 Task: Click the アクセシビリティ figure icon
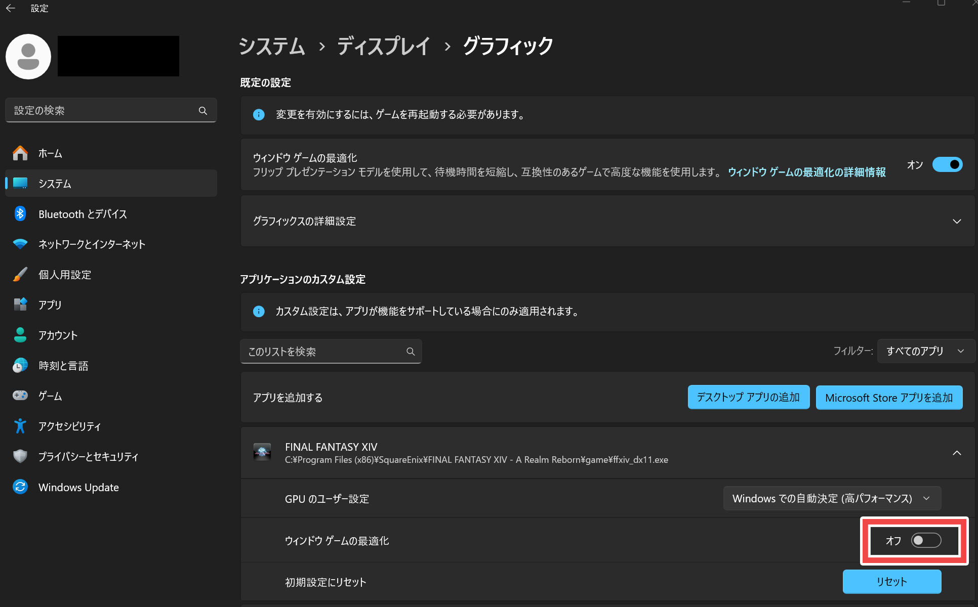click(x=20, y=426)
